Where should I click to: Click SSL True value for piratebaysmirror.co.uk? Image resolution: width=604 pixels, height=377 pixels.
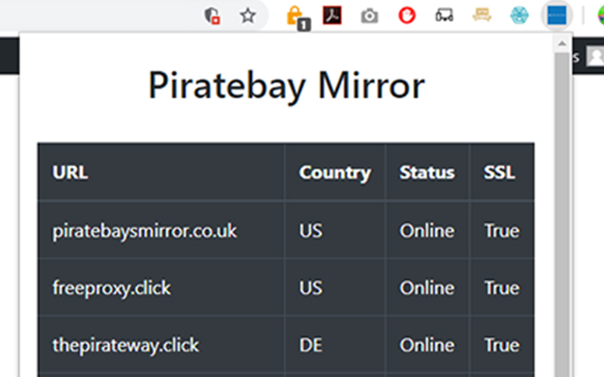[502, 231]
